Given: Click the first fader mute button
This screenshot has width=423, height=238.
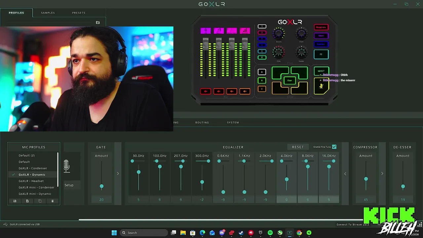Looking at the screenshot, I should [x=206, y=91].
